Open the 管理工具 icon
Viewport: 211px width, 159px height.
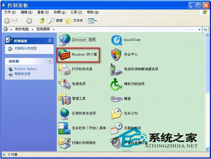[64, 99]
